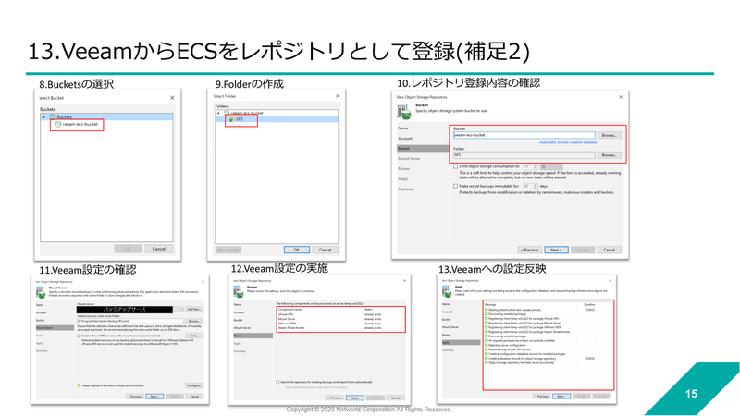
Task: Collapse veeam-ecs-bucket node in Select Folder
Action: pos(218,113)
